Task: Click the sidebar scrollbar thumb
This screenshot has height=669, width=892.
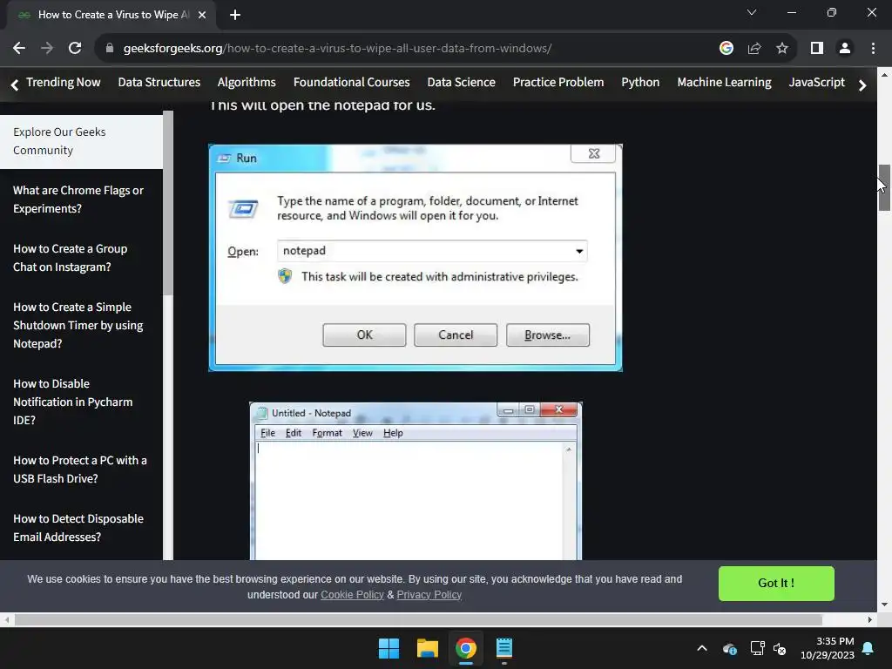Action: (x=168, y=203)
